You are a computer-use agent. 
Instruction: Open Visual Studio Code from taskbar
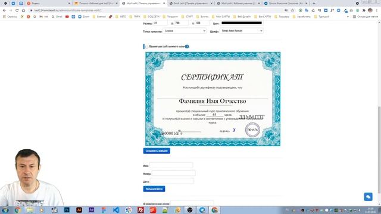tap(116, 210)
